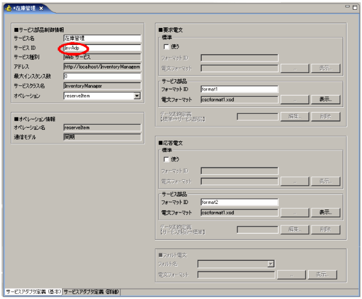Click browse button beside 応答電文 cscformat1.xsd
362x299 pixels.
pos(295,212)
